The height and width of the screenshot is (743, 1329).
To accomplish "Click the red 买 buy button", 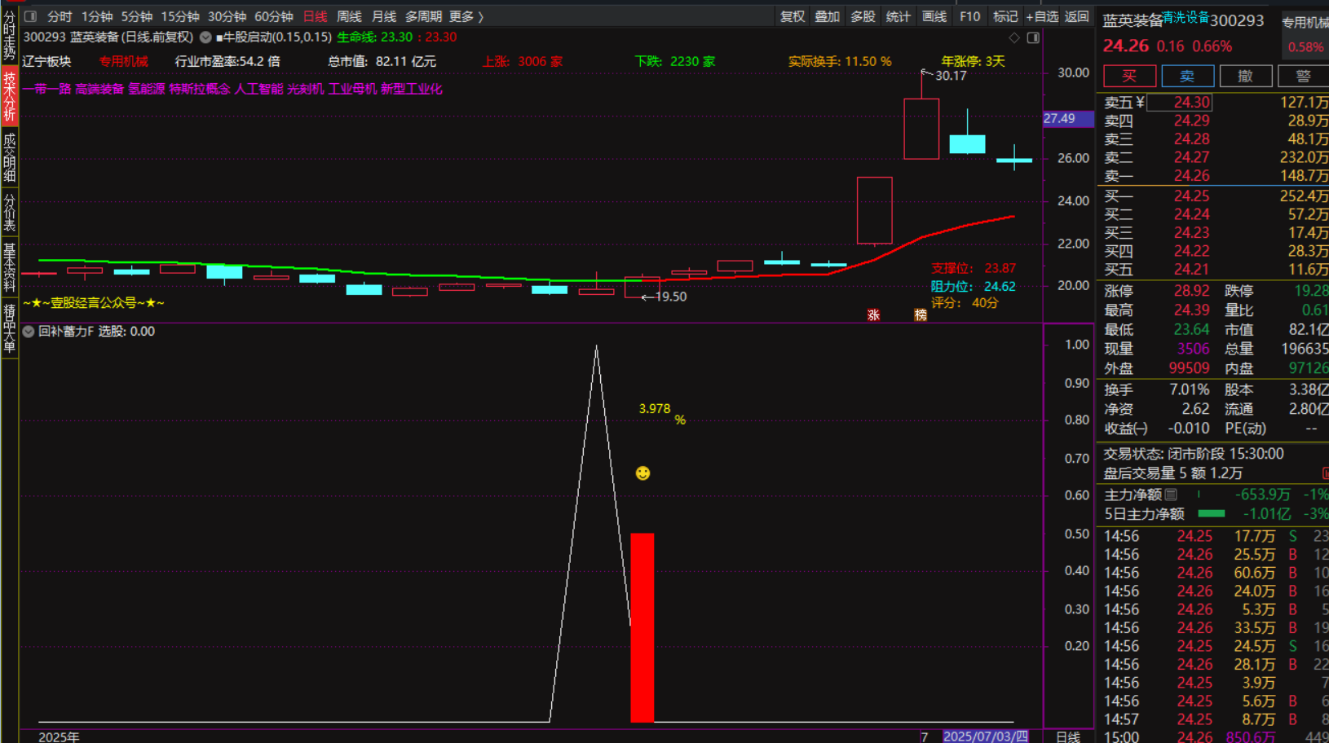I will (1129, 76).
